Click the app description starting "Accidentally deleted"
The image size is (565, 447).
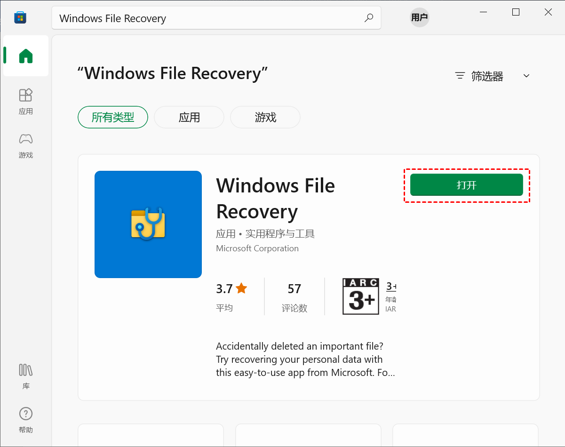[x=305, y=359]
